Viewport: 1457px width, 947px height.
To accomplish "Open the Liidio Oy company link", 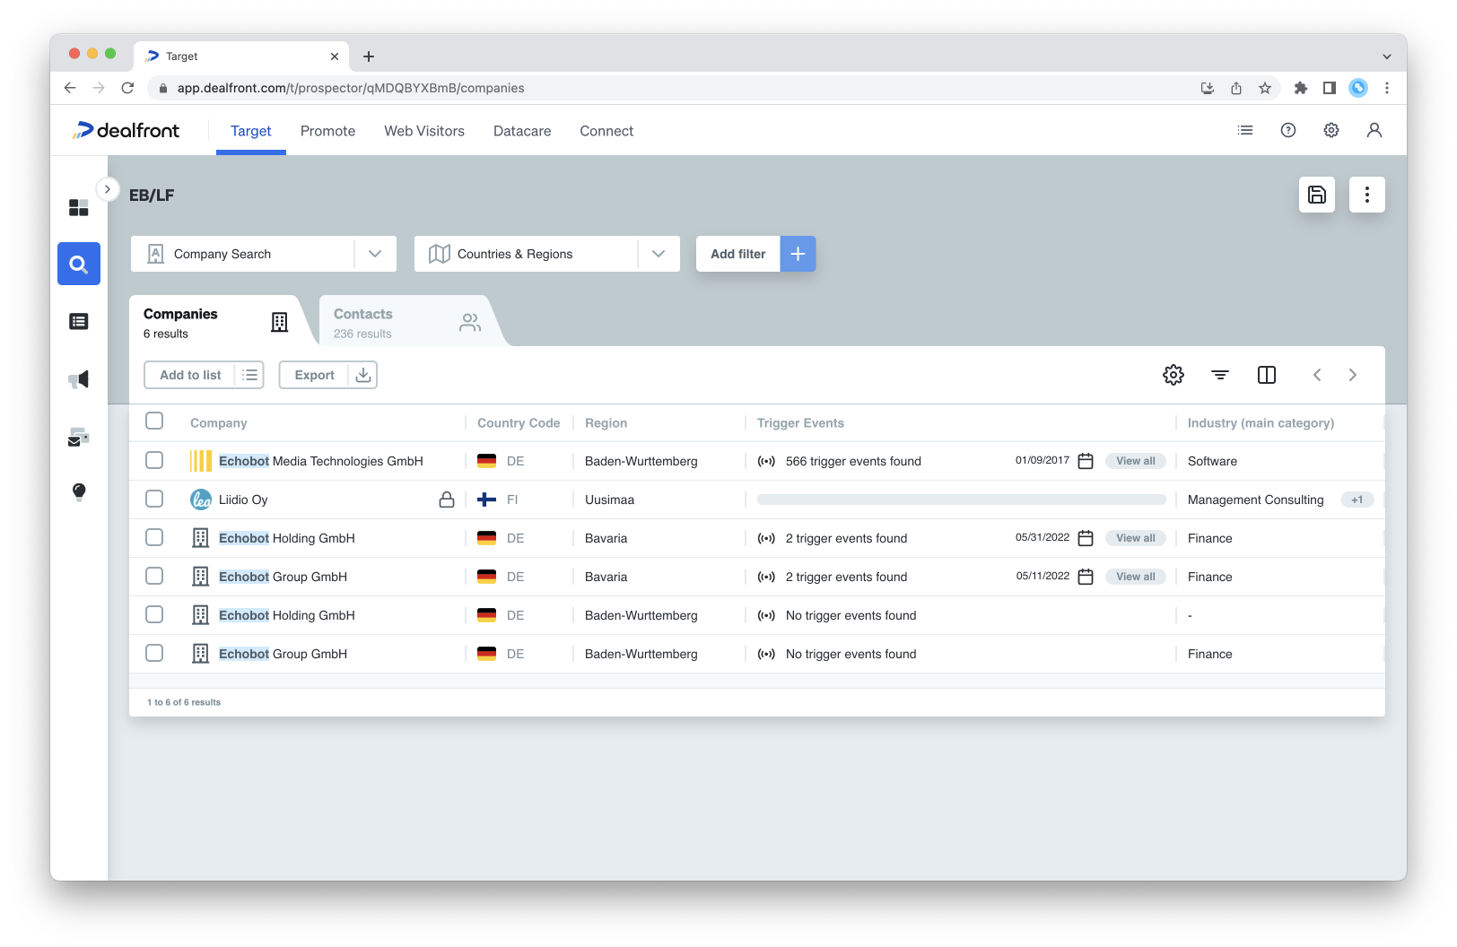I will [x=243, y=500].
